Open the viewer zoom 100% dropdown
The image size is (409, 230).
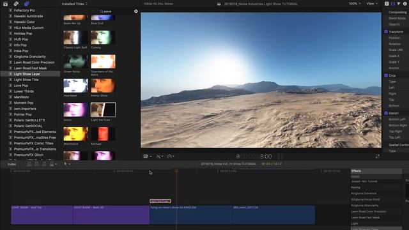click(x=355, y=4)
